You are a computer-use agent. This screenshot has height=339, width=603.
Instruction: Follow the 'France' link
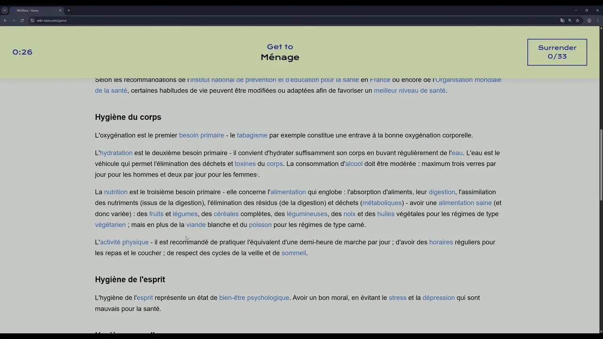pyautogui.click(x=380, y=80)
